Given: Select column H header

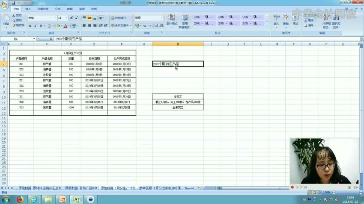Looking at the screenshot, I should pos(178,44).
